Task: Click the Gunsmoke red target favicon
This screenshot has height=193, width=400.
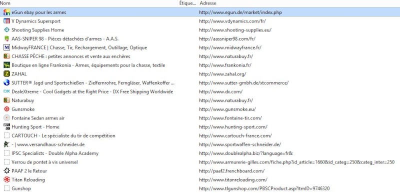Action: coord(7,109)
